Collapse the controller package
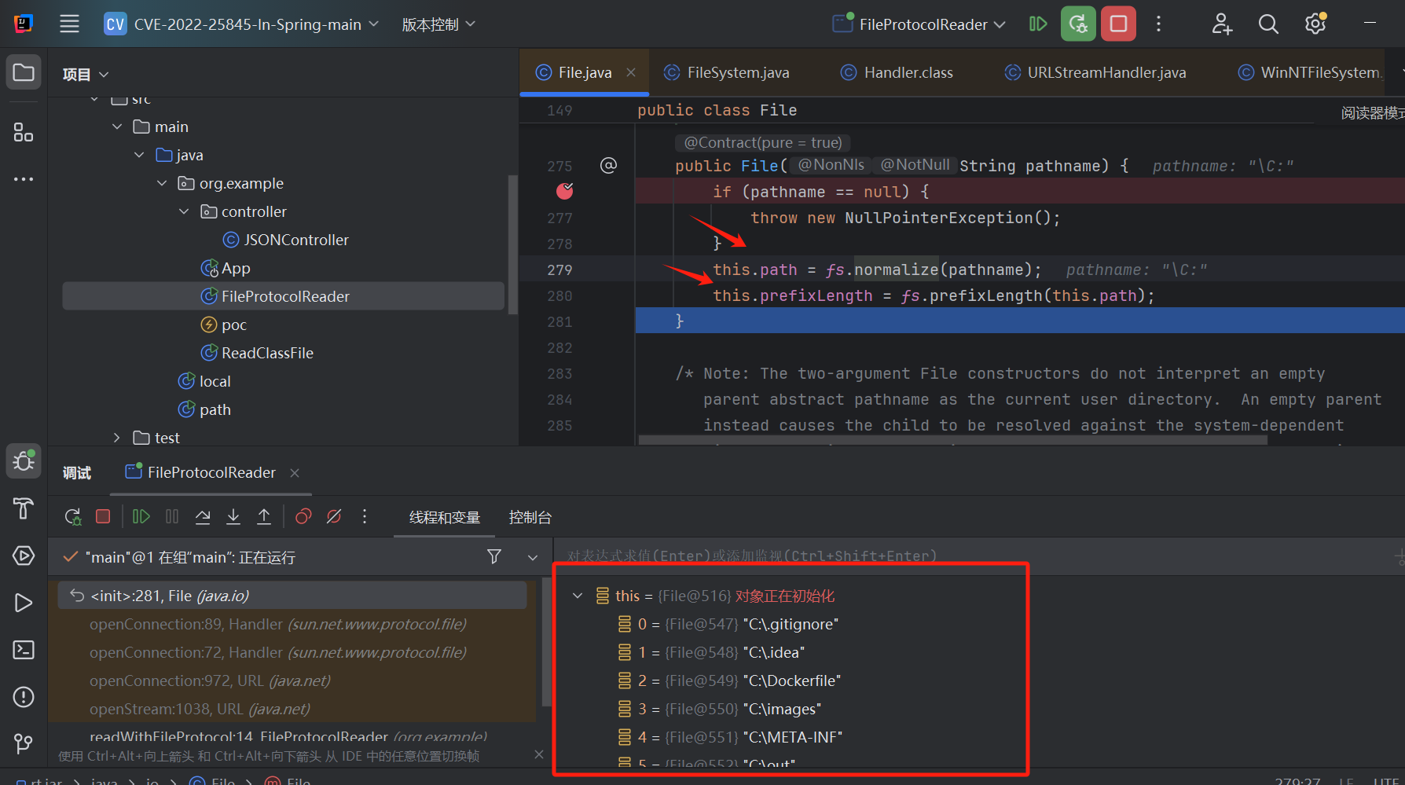Screen dimensions: 1405x785 184,211
